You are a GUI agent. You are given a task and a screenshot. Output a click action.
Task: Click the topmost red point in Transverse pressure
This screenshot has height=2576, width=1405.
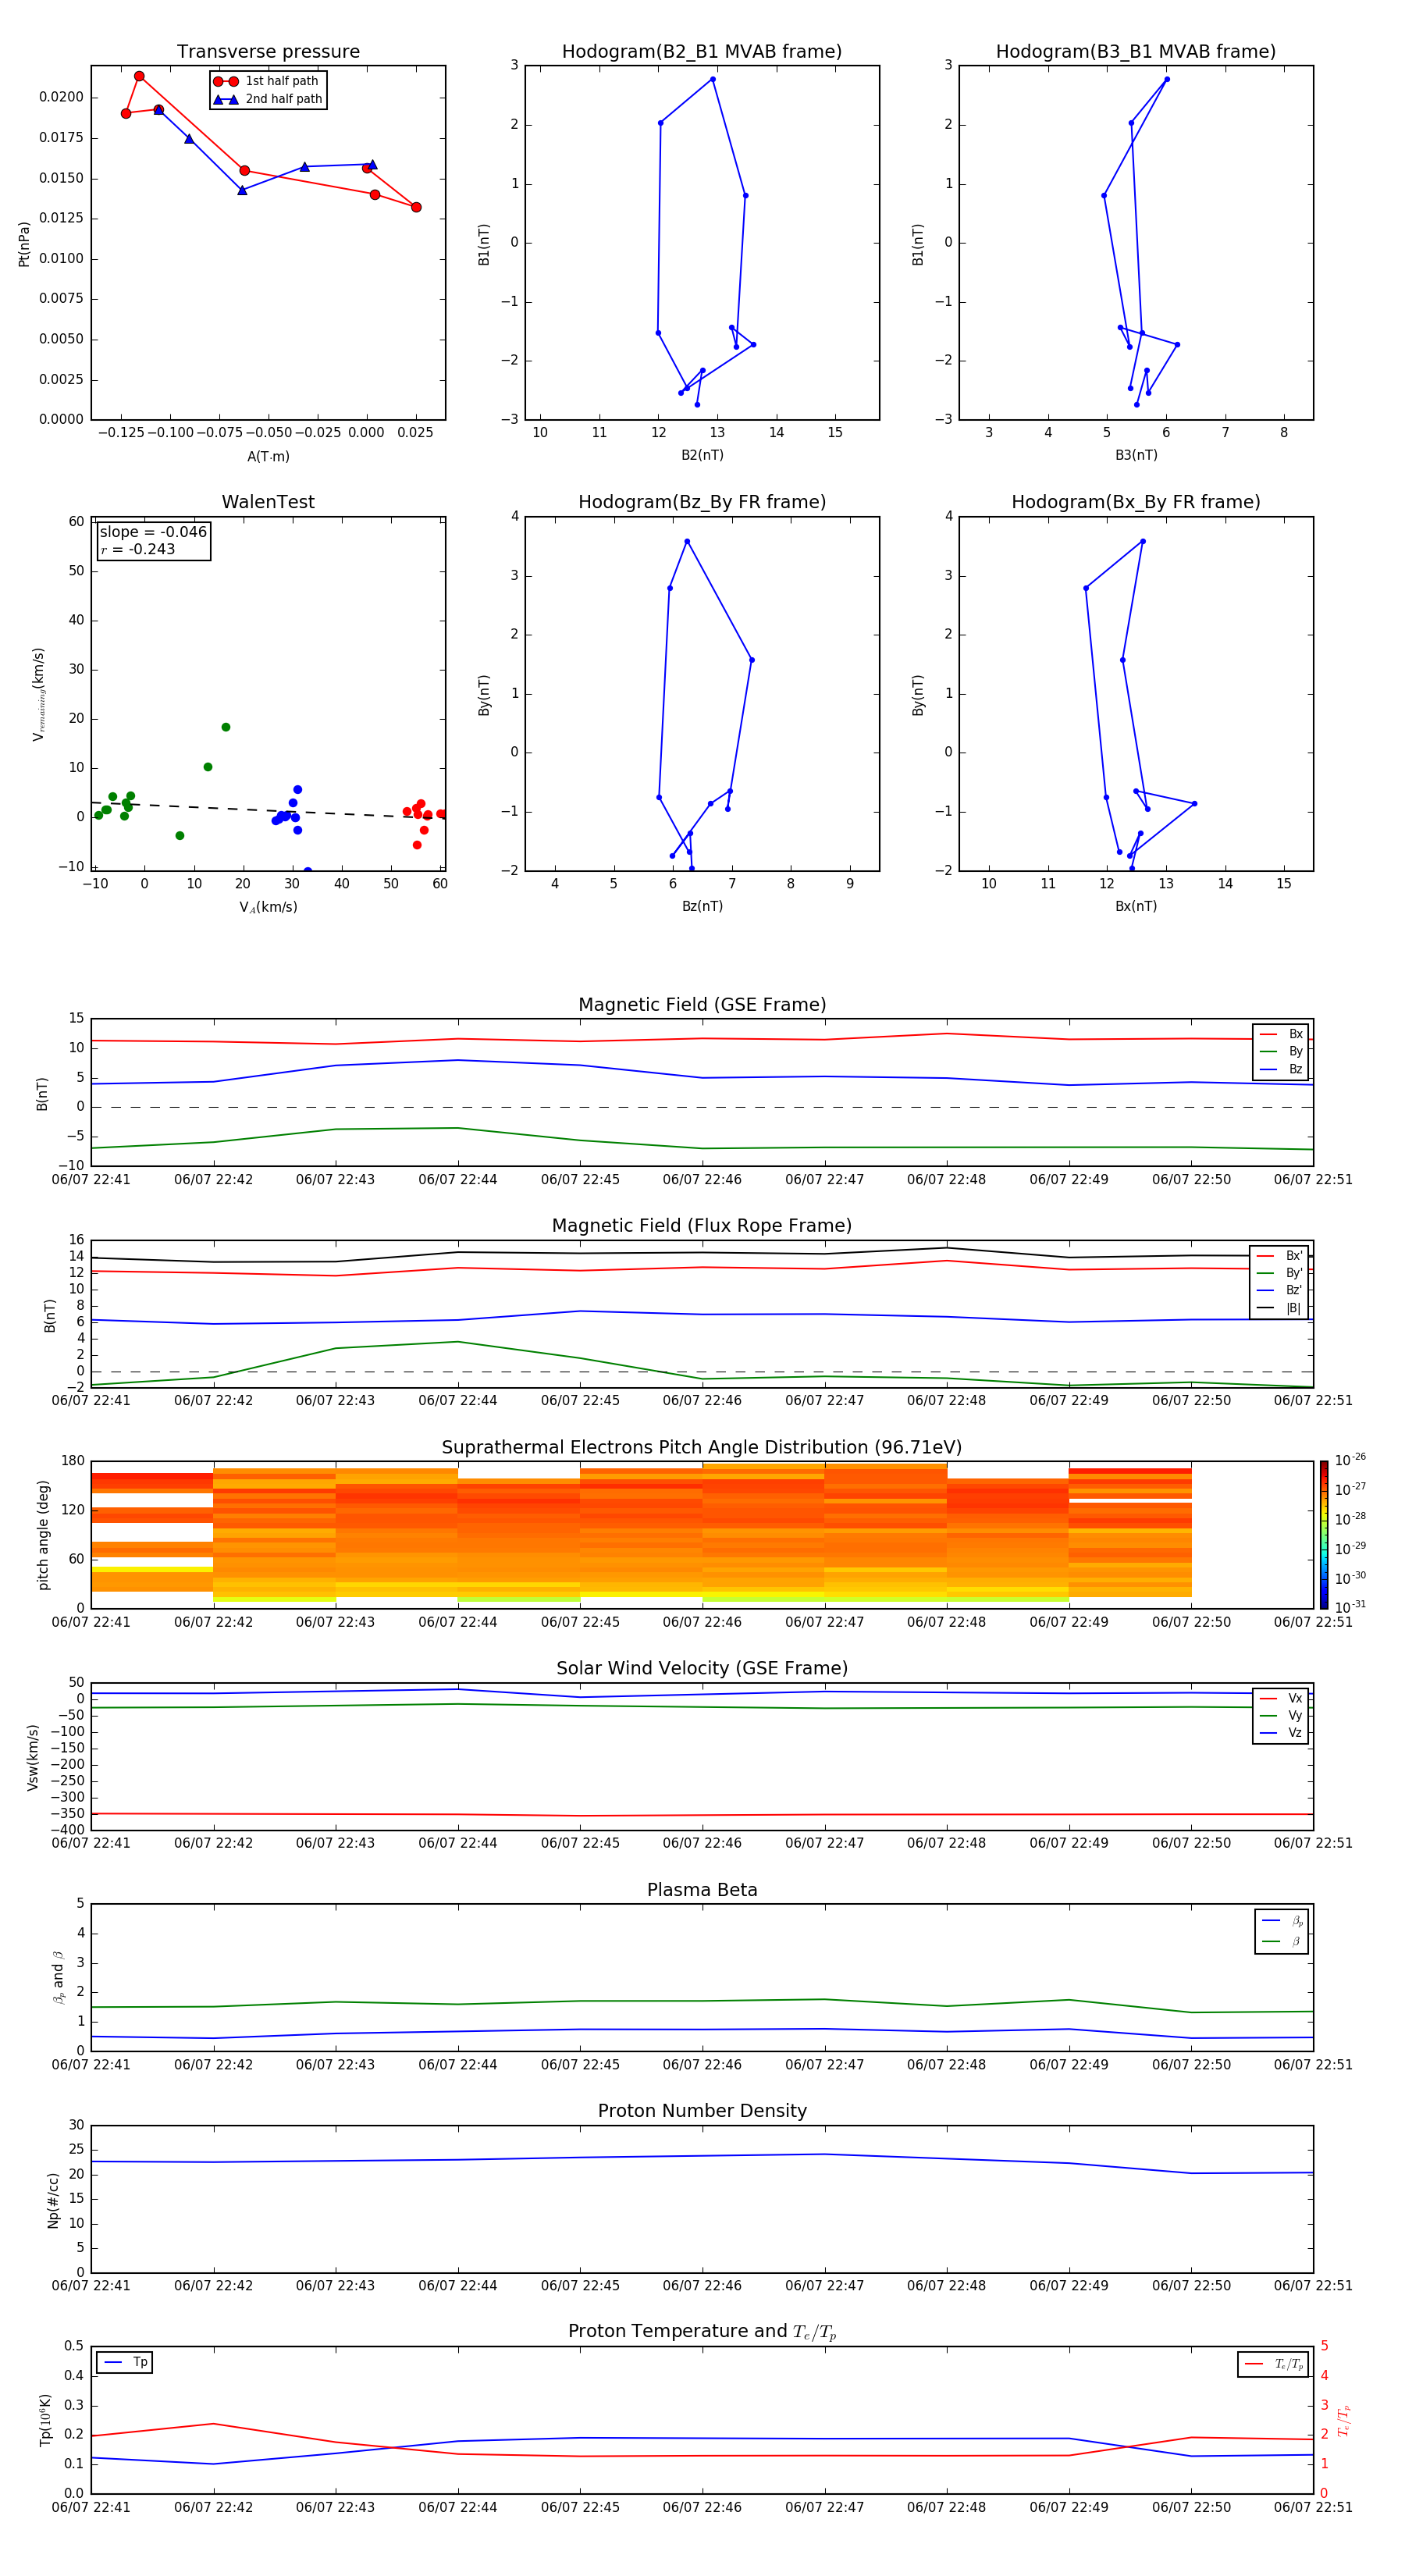click(x=139, y=76)
